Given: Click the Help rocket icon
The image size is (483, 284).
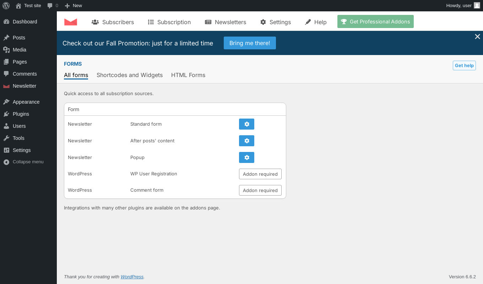Looking at the screenshot, I should coord(308,22).
